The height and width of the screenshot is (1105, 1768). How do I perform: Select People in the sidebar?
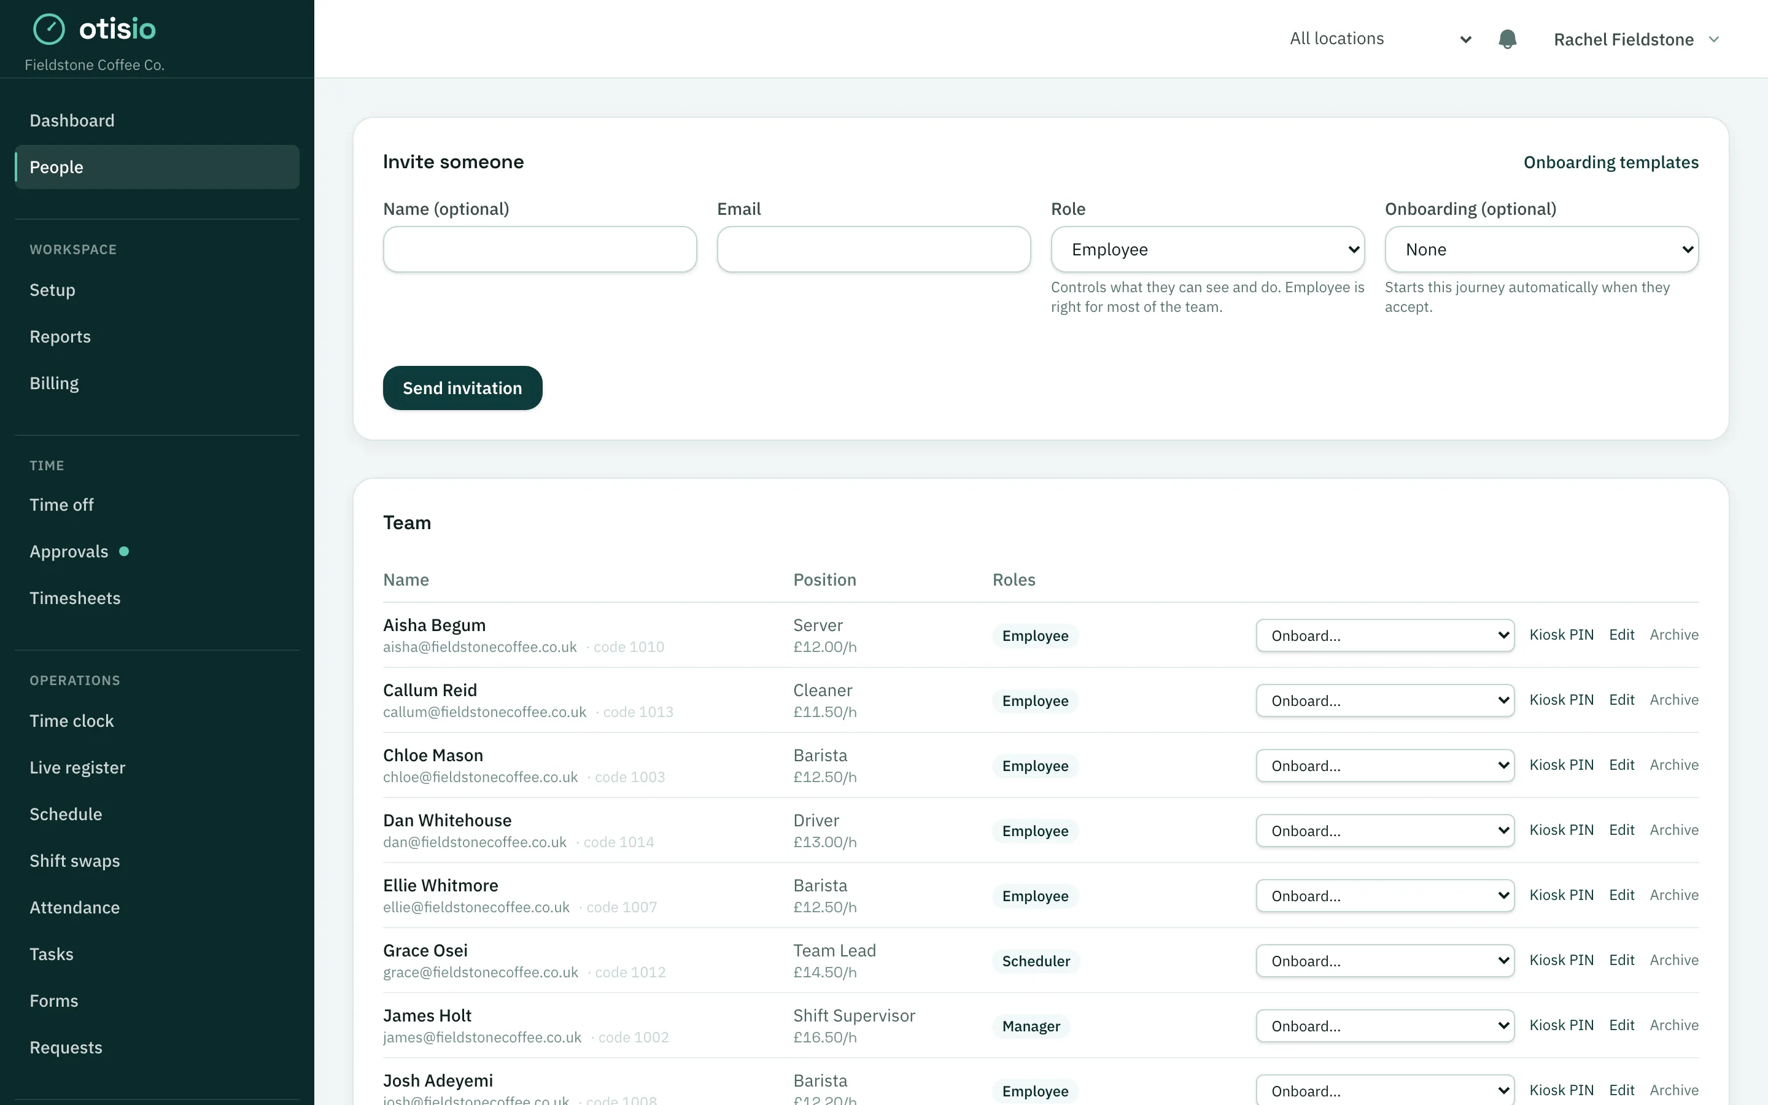point(157,166)
